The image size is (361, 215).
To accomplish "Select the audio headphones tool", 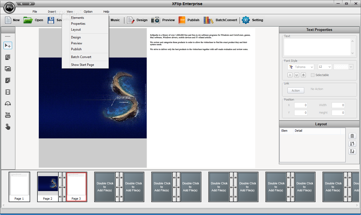I will click(x=8, y=104).
